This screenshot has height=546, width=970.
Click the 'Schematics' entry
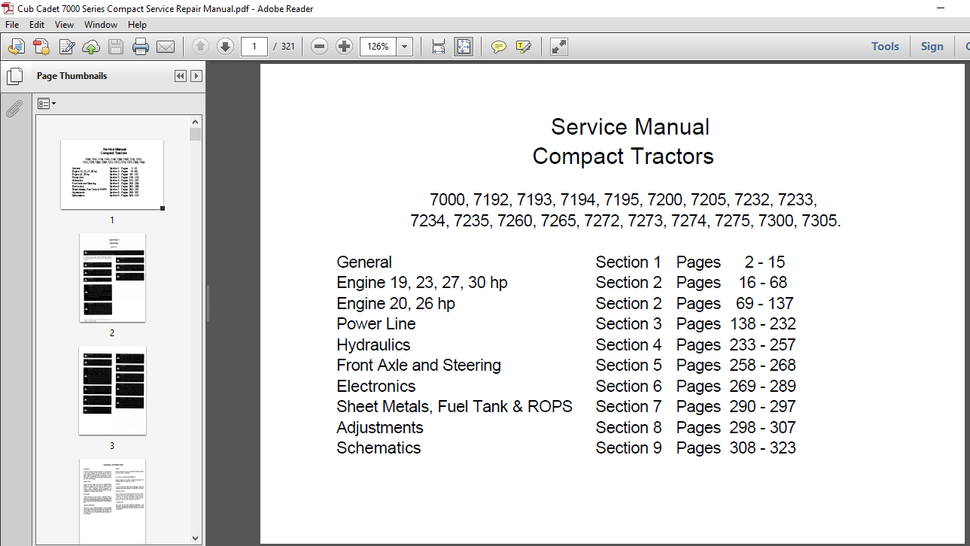379,448
